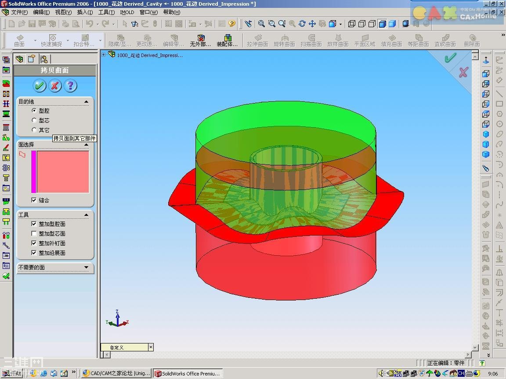Collapse the 面选择 section
Viewport: 506px width, 379px height.
pos(86,145)
